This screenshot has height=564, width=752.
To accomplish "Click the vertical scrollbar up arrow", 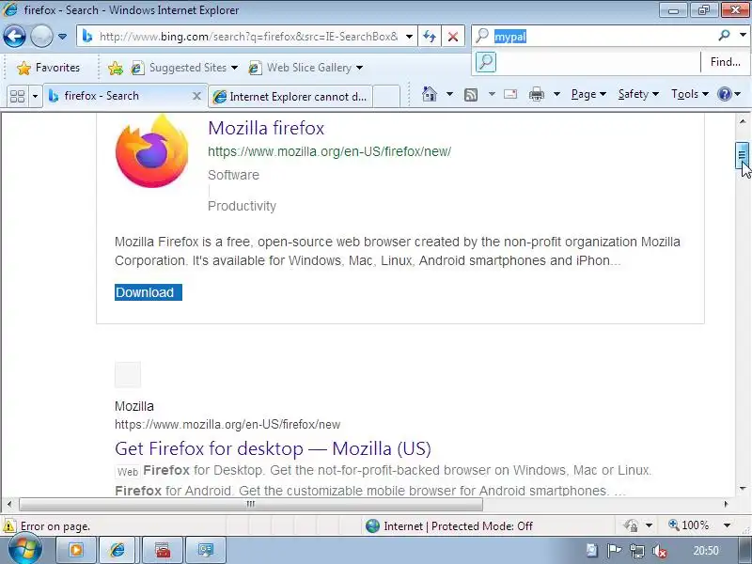I will coord(742,121).
